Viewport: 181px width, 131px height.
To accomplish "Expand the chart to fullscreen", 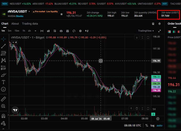I will point(159,31).
